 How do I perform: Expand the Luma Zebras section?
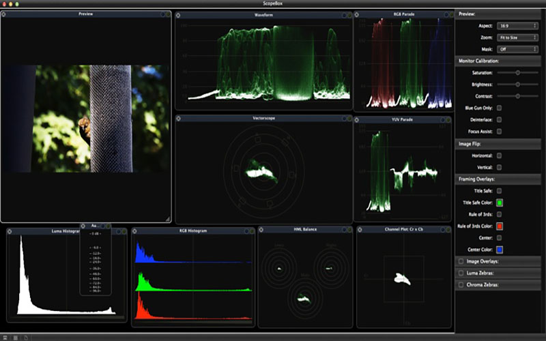[x=498, y=273]
